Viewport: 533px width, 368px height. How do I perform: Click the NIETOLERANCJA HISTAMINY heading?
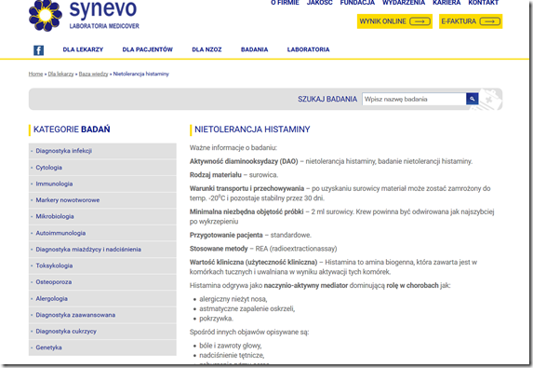(252, 129)
